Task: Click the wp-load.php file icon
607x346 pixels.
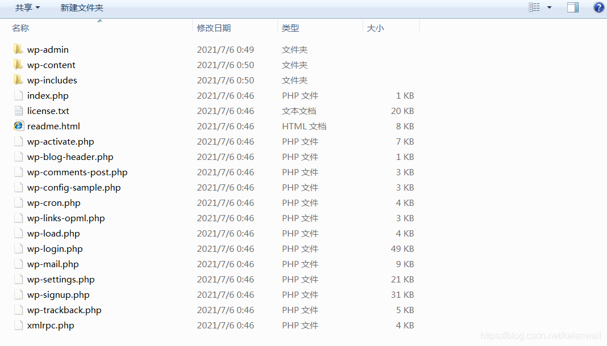Action: (x=18, y=233)
